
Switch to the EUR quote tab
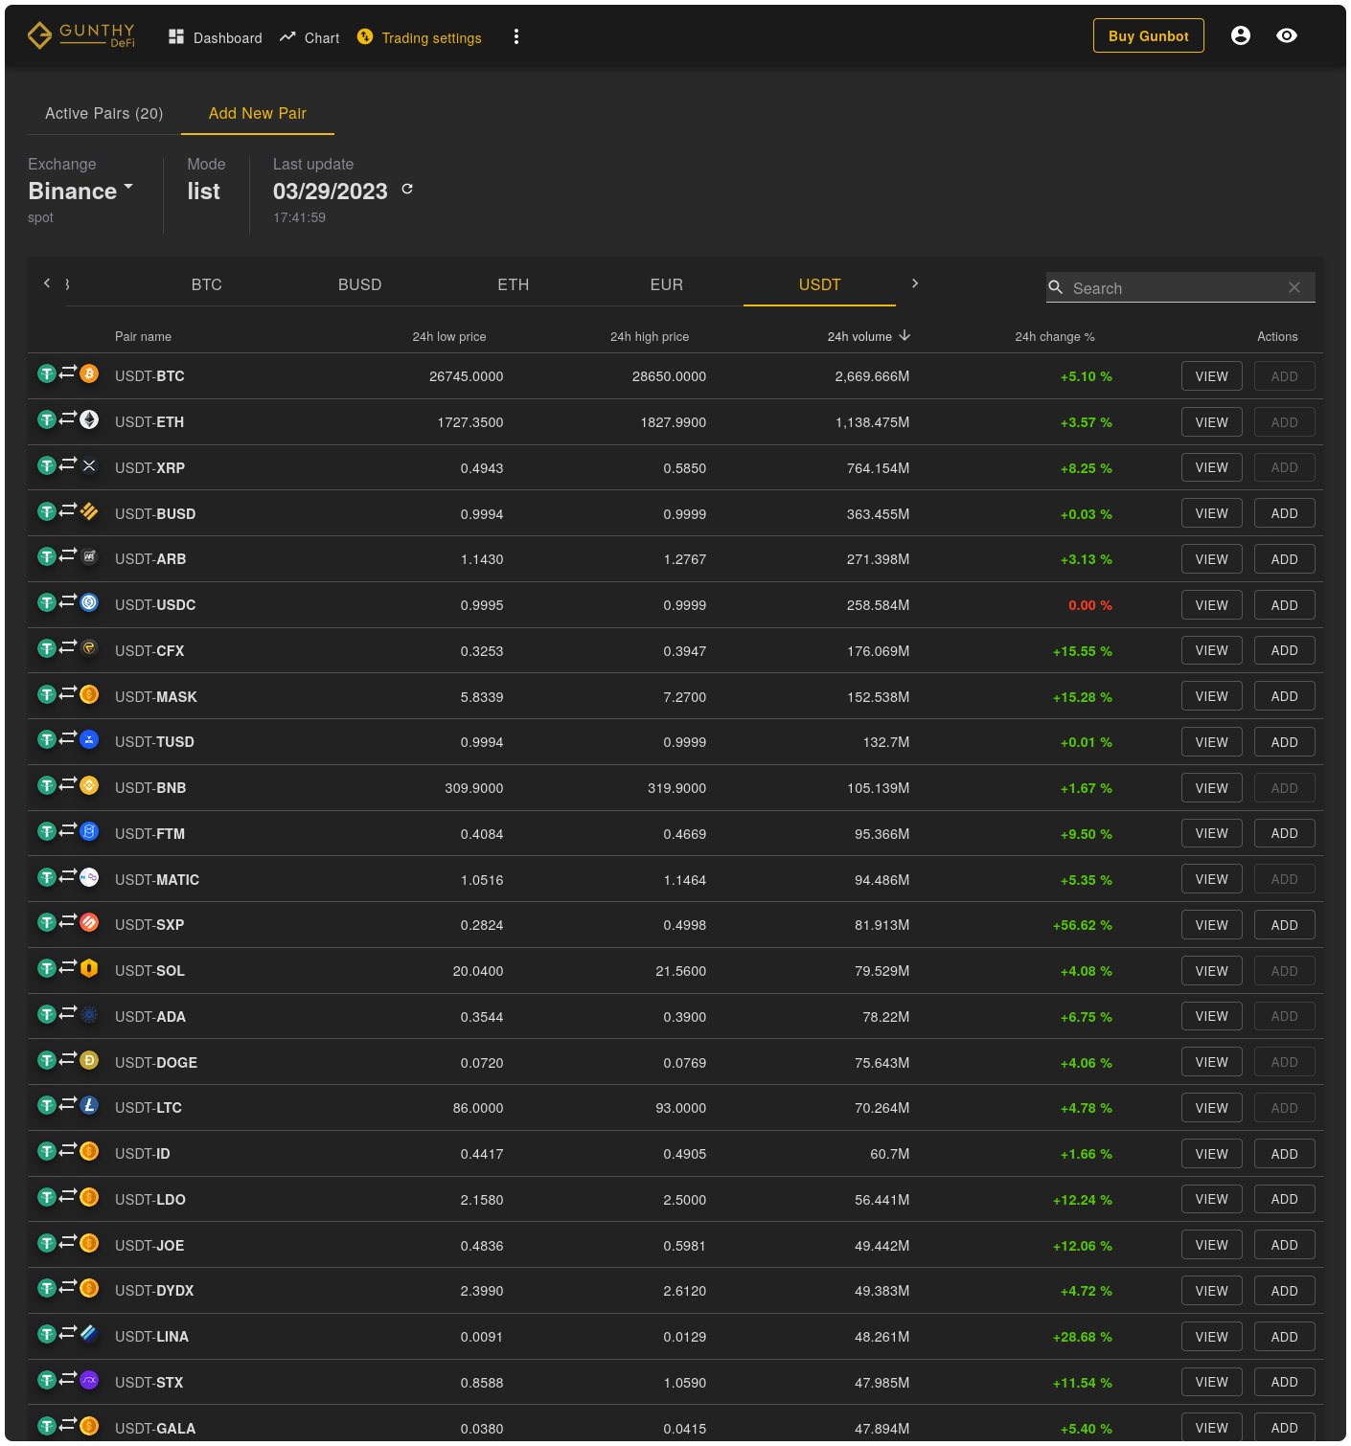[667, 284]
